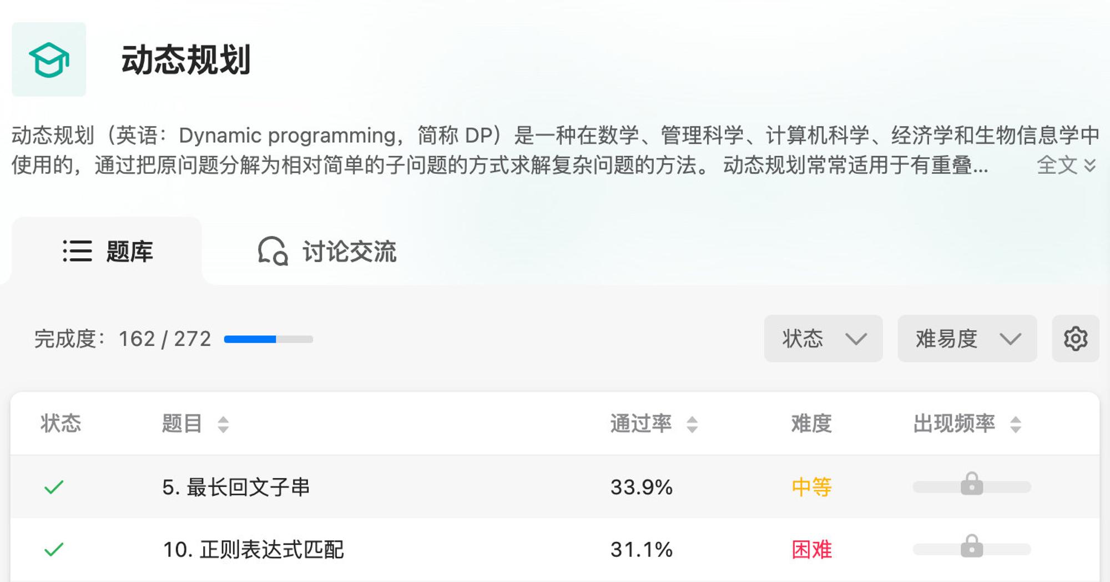The image size is (1110, 582).
Task: Click the lock icon on 正则表达式匹配 row
Action: pyautogui.click(x=972, y=546)
